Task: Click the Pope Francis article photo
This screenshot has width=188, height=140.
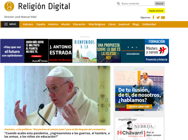Action: (x=57, y=95)
